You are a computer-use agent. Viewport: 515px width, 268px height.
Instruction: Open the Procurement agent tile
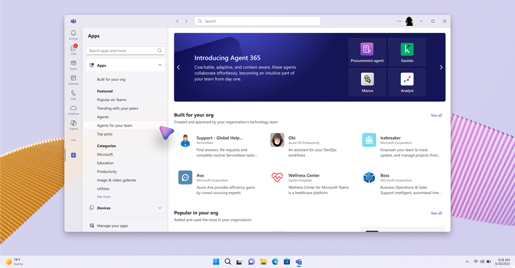pyautogui.click(x=367, y=52)
